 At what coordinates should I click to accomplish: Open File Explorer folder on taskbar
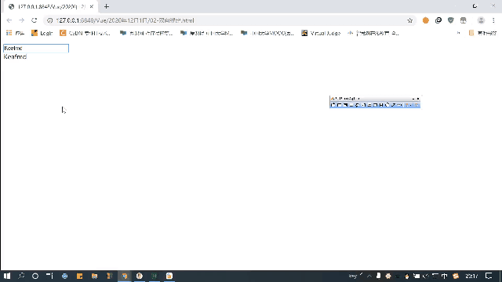(94, 276)
